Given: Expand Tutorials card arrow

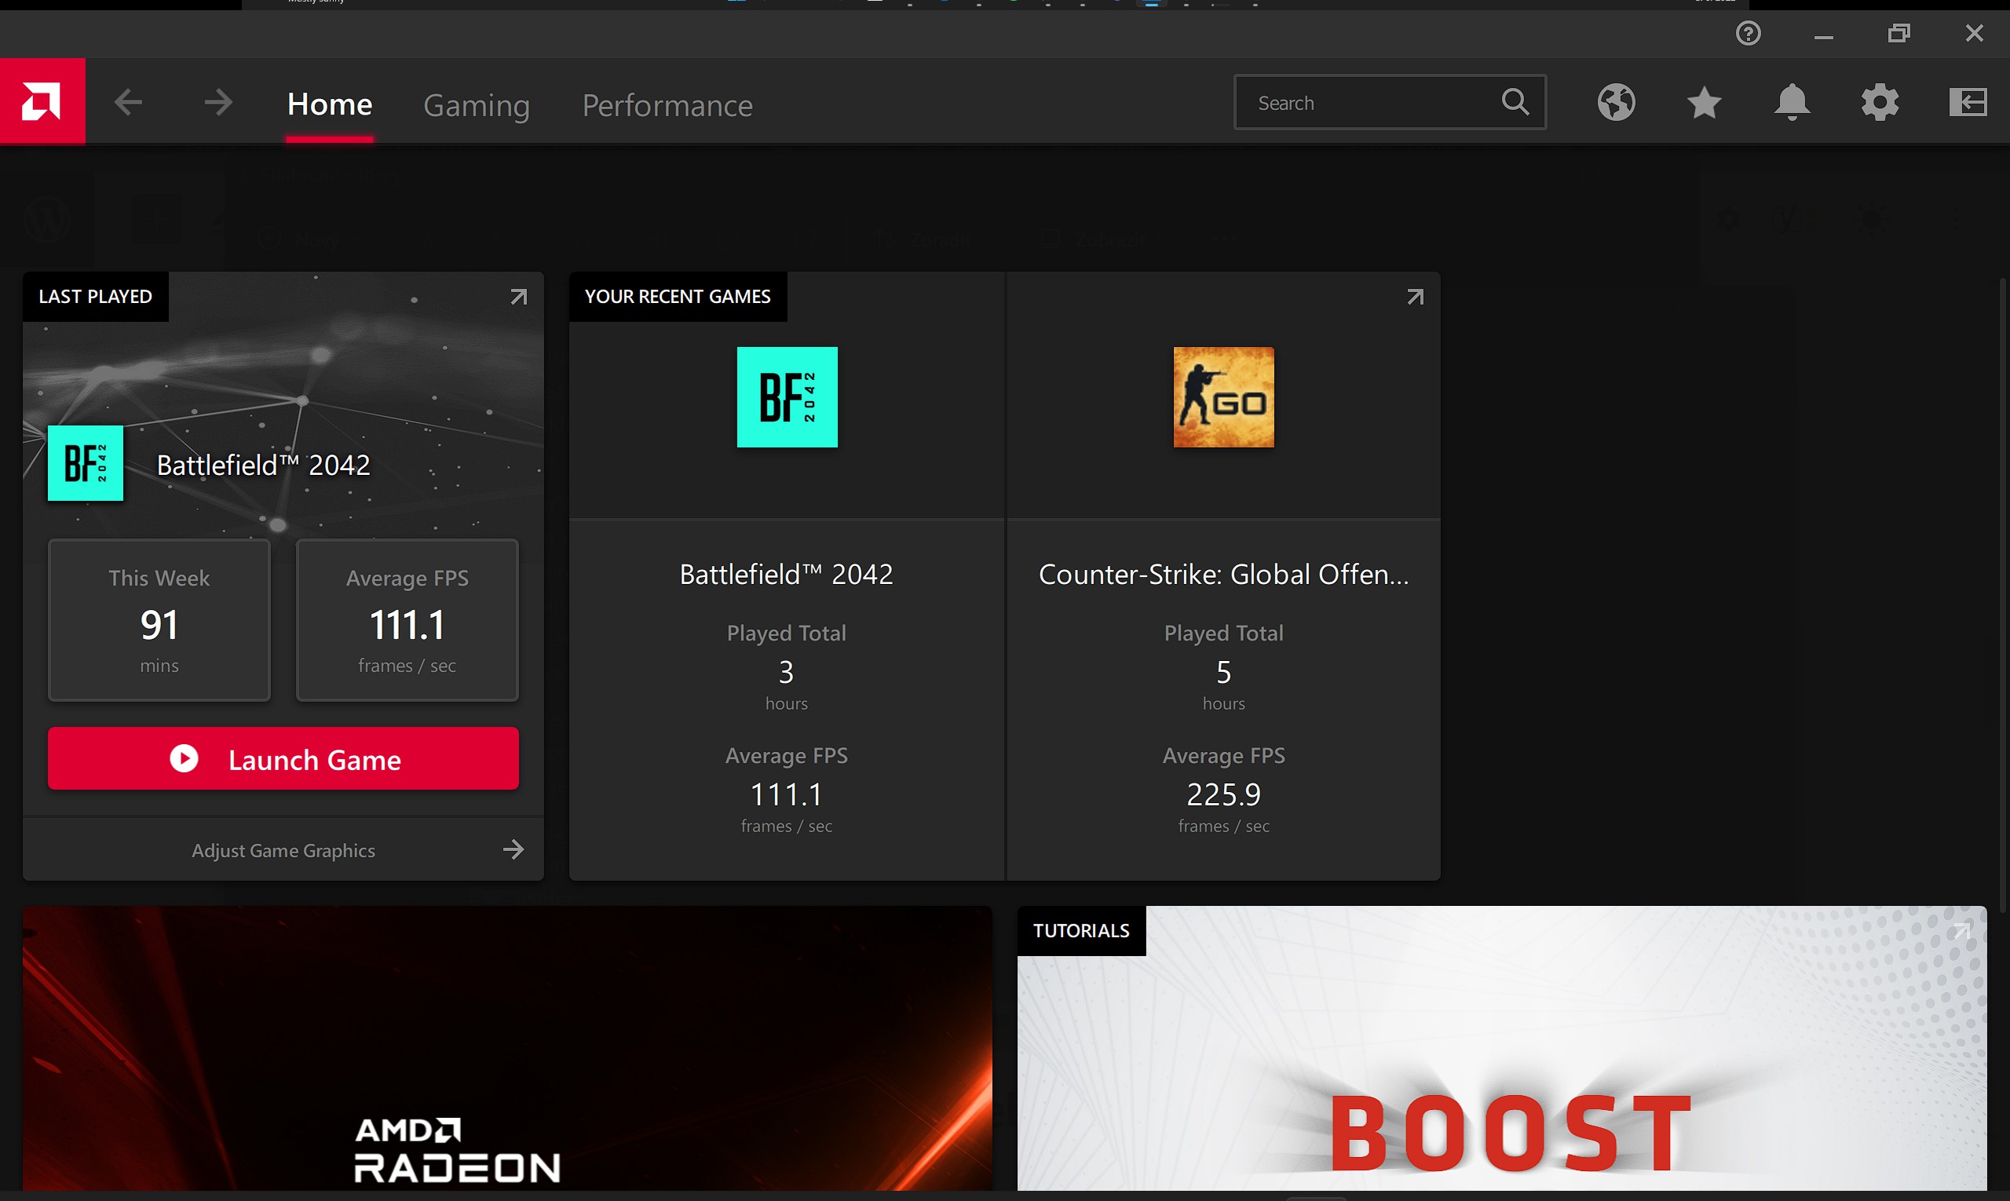Looking at the screenshot, I should pyautogui.click(x=1961, y=932).
